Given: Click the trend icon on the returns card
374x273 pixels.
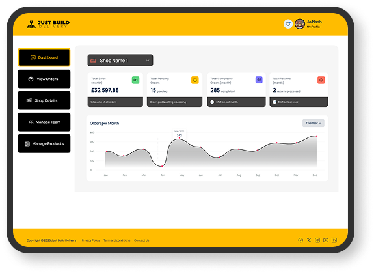Looking at the screenshot, I should point(274,102).
